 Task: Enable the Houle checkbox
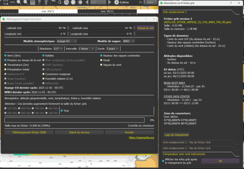click(101, 60)
